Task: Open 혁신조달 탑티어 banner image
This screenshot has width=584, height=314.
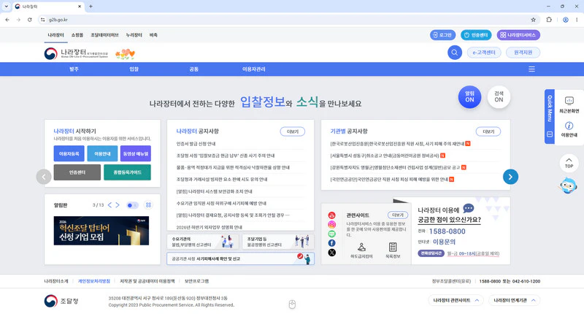Action: 101,231
